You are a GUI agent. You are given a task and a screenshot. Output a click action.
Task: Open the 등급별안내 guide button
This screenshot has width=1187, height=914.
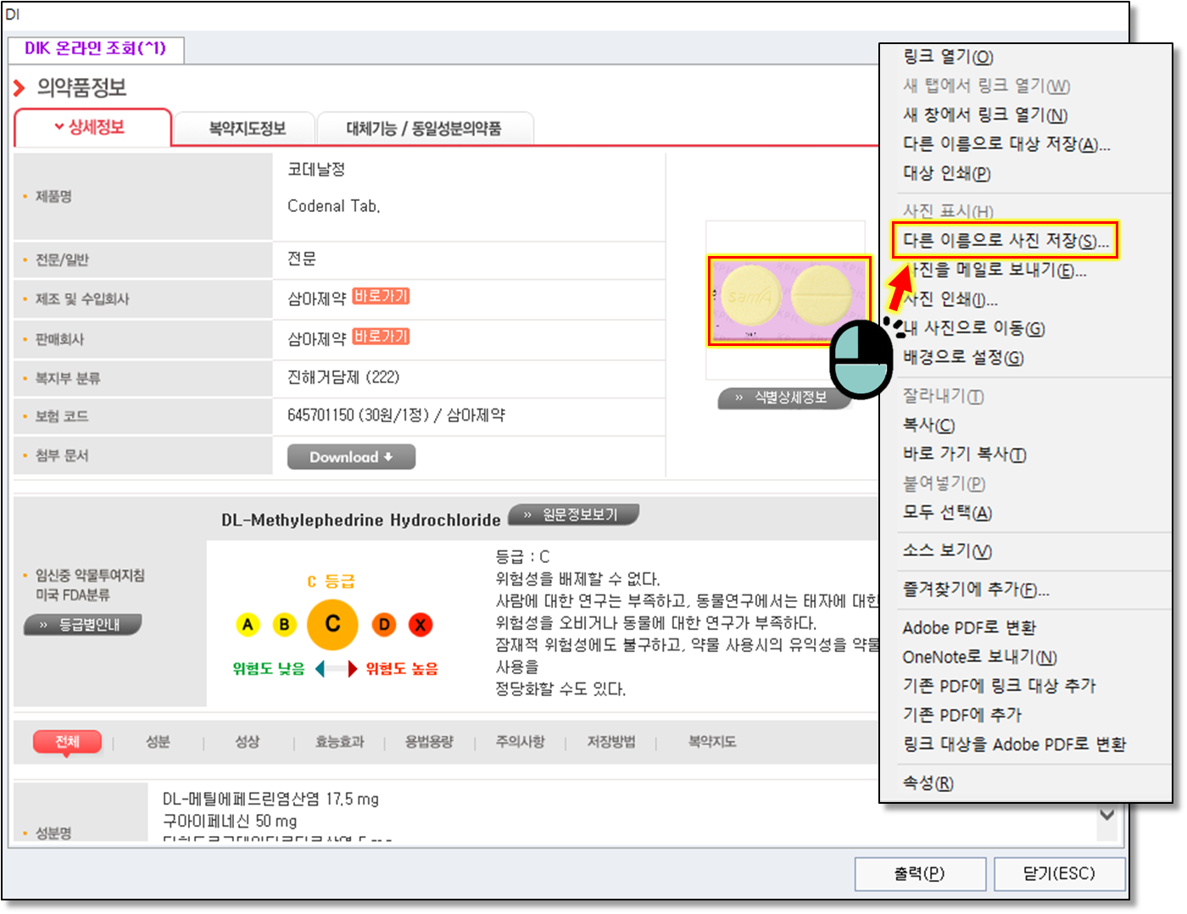(x=82, y=625)
